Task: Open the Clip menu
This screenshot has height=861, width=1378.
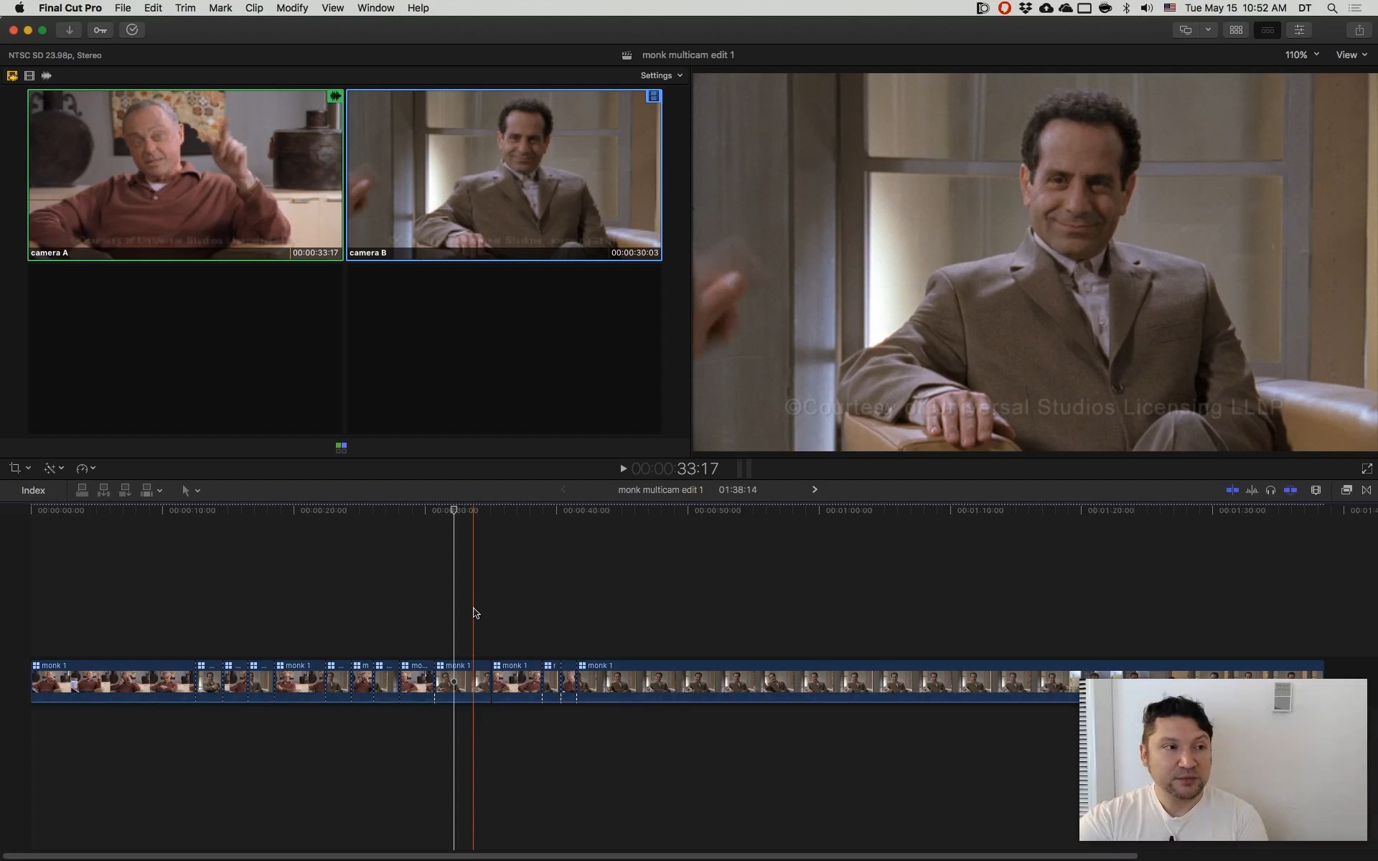Action: point(253,8)
